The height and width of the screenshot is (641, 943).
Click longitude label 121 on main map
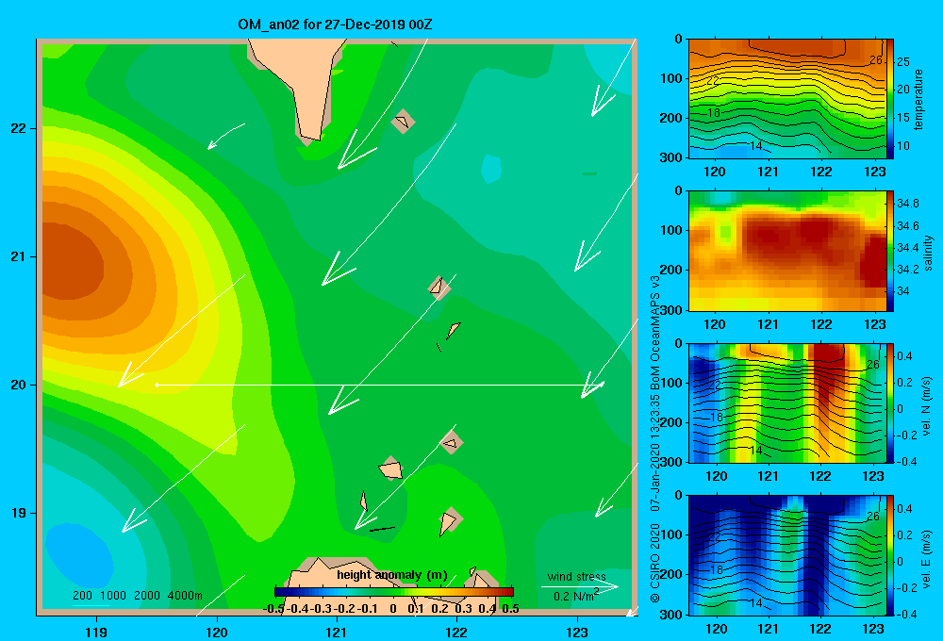click(337, 632)
